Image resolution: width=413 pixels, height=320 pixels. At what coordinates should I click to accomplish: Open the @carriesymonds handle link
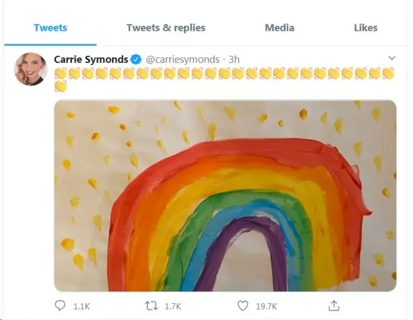(x=183, y=59)
